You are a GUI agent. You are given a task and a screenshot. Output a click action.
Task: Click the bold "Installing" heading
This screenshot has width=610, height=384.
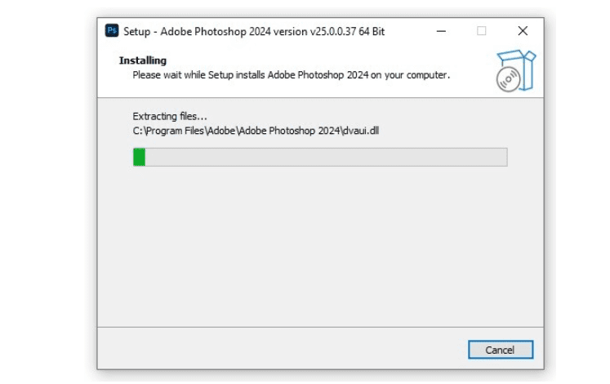pos(143,60)
